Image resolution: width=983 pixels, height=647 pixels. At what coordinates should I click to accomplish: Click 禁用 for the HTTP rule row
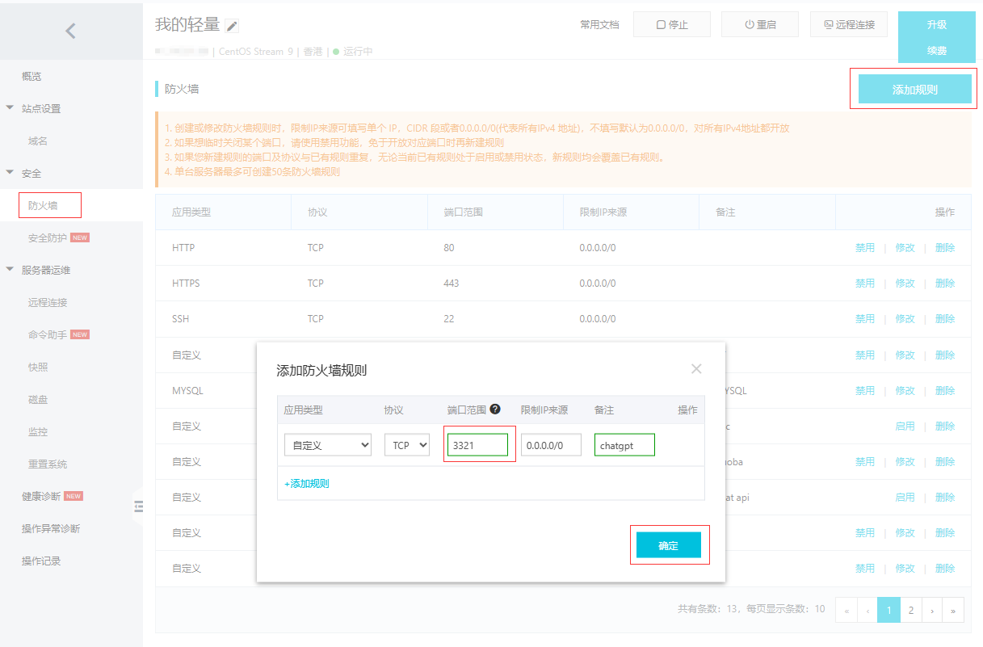coord(864,248)
